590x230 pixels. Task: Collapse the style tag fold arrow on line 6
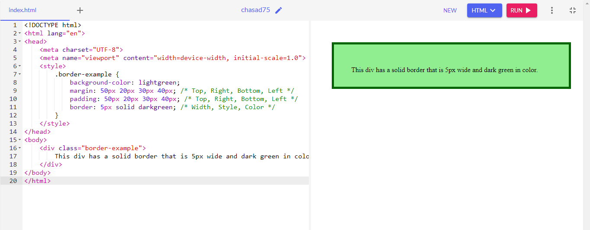(20, 66)
